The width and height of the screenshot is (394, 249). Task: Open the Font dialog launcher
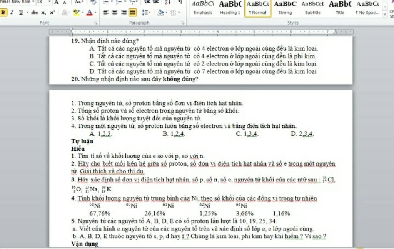coord(96,23)
